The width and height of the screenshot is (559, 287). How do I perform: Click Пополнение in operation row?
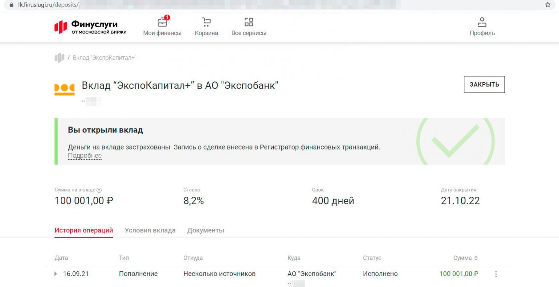(138, 274)
